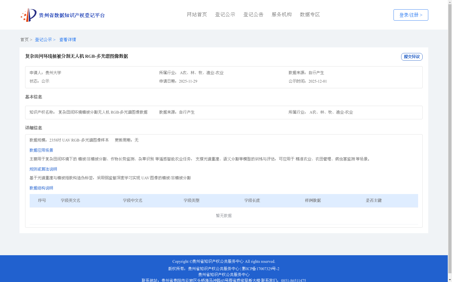Image resolution: width=452 pixels, height=282 pixels.
Task: Click the 样例数据 column header
Action: click(x=313, y=201)
